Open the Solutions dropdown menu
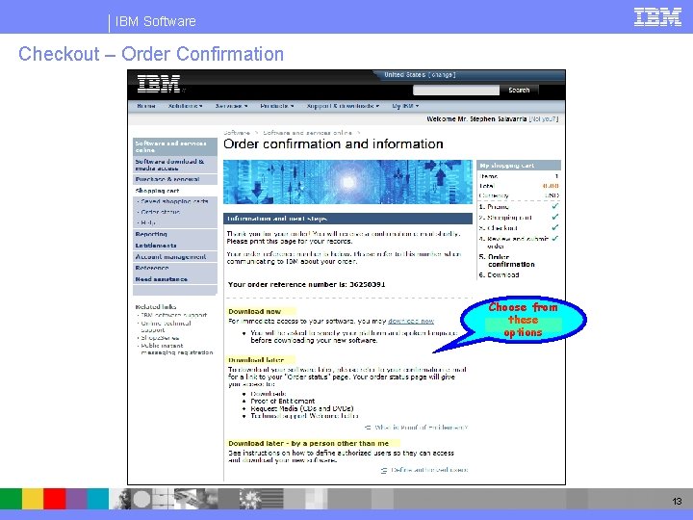Screen dimensions: 693x520 (x=185, y=106)
